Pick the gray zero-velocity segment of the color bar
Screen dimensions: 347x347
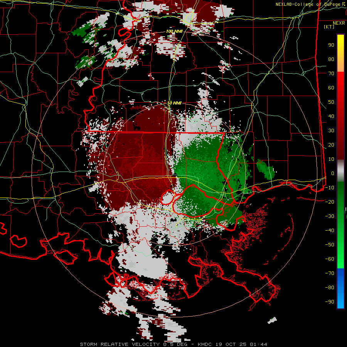point(340,171)
